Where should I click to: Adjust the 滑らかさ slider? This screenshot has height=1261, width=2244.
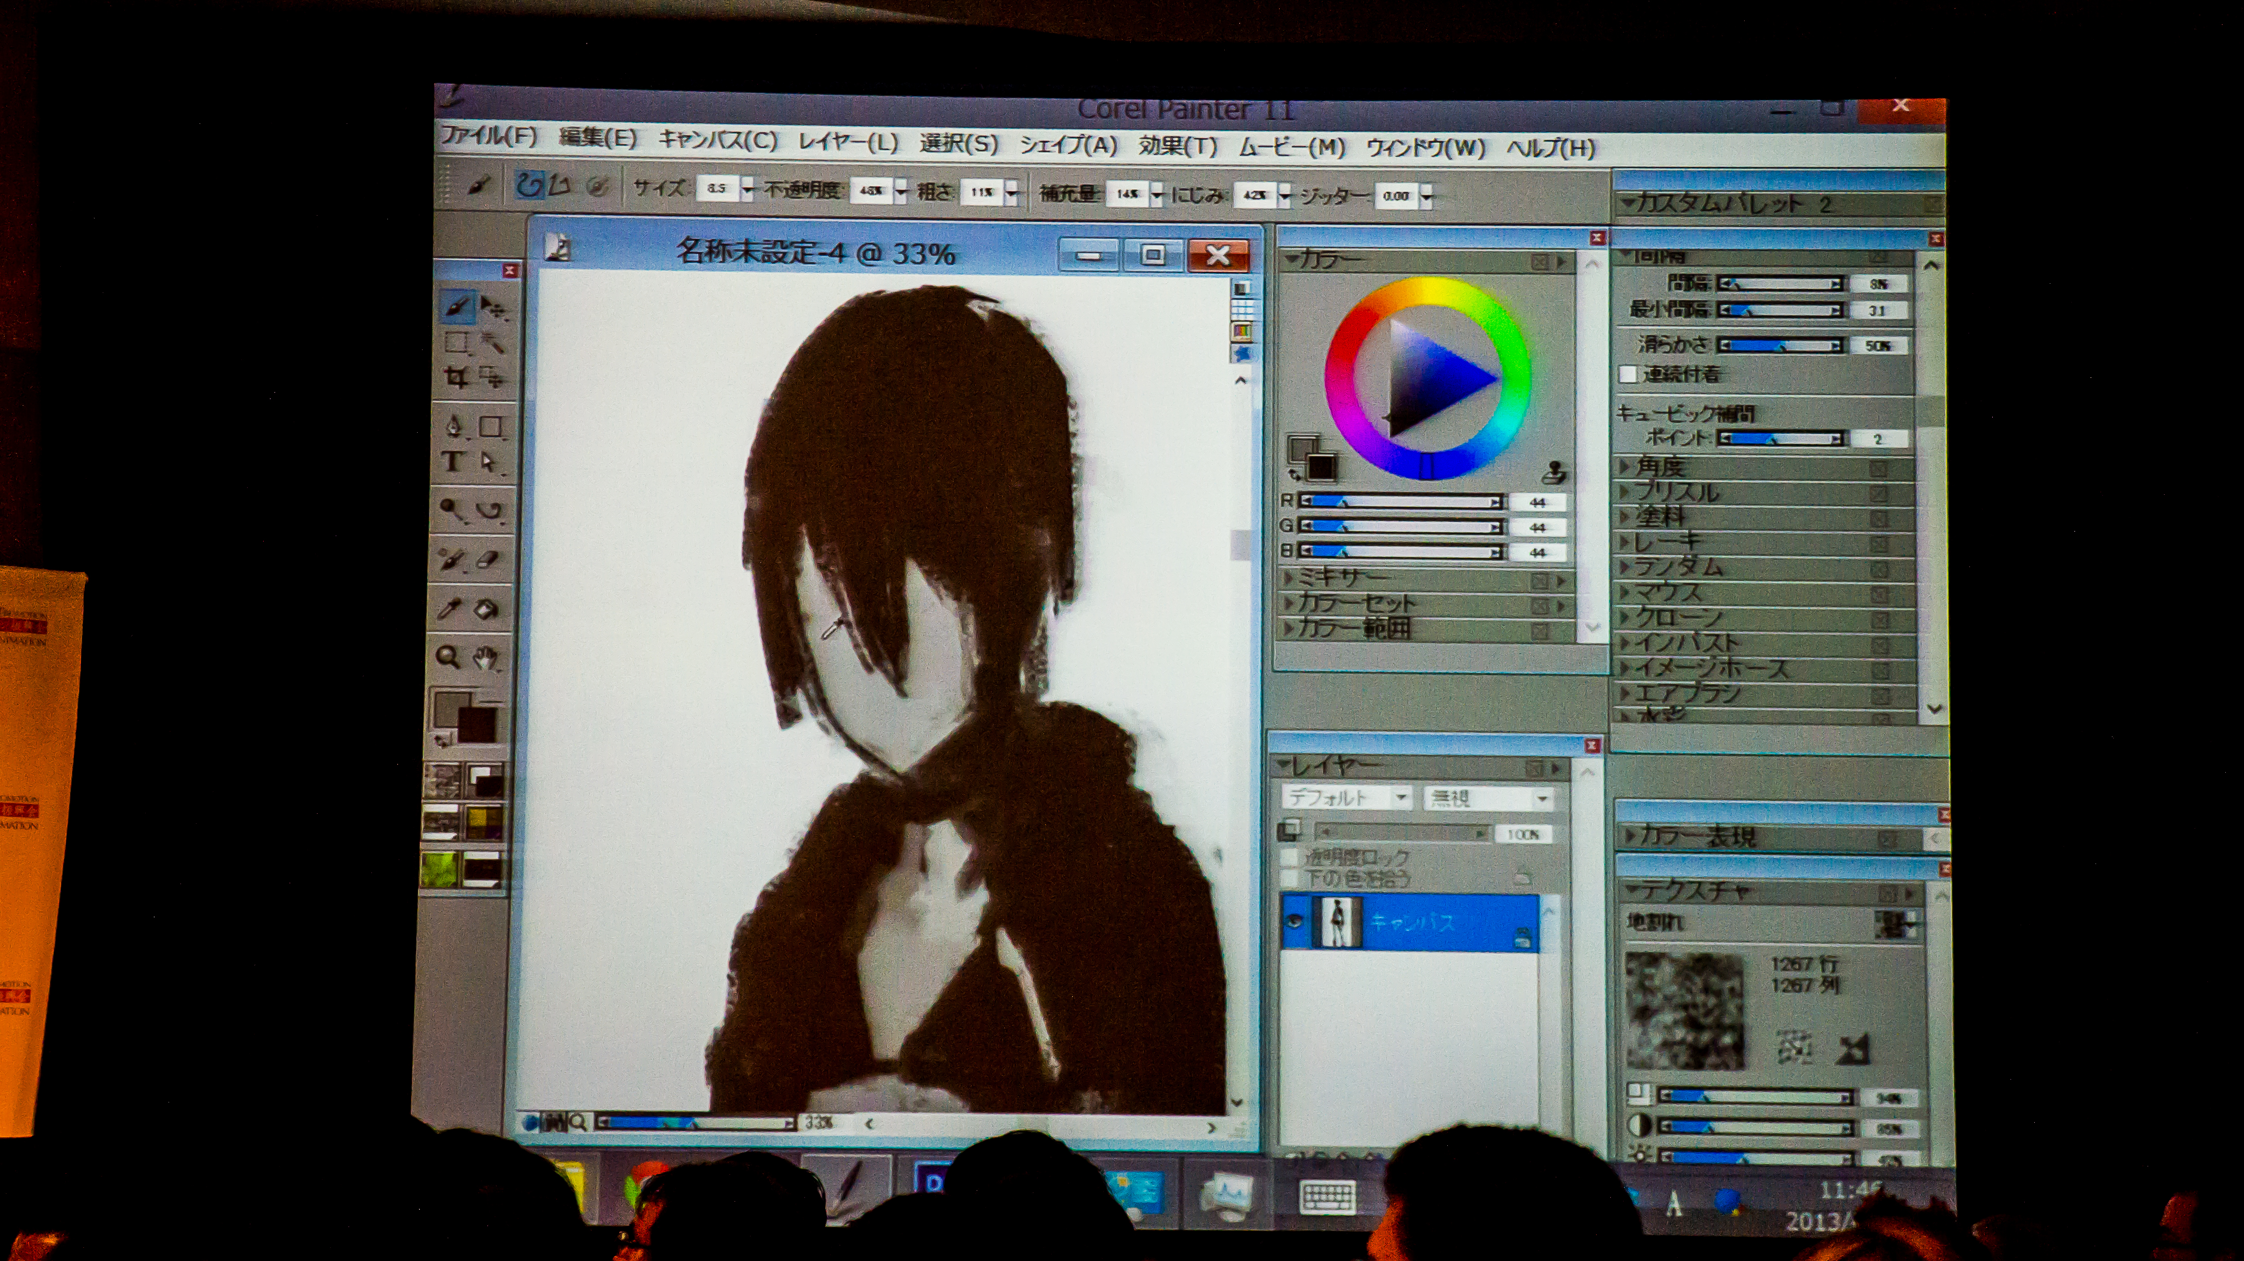[x=1781, y=345]
